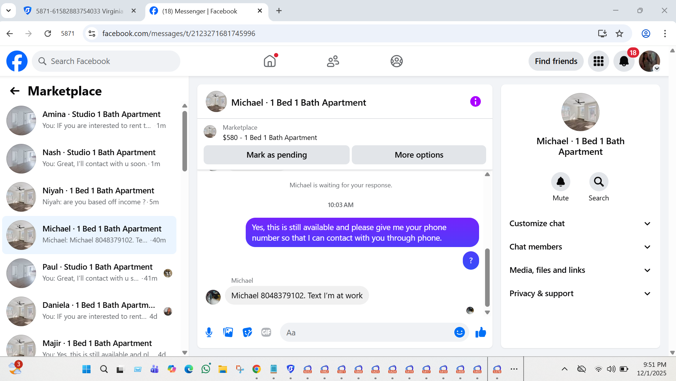Click the browser address bar URL
Screen dimensions: 676x381
pyautogui.click(x=179, y=34)
